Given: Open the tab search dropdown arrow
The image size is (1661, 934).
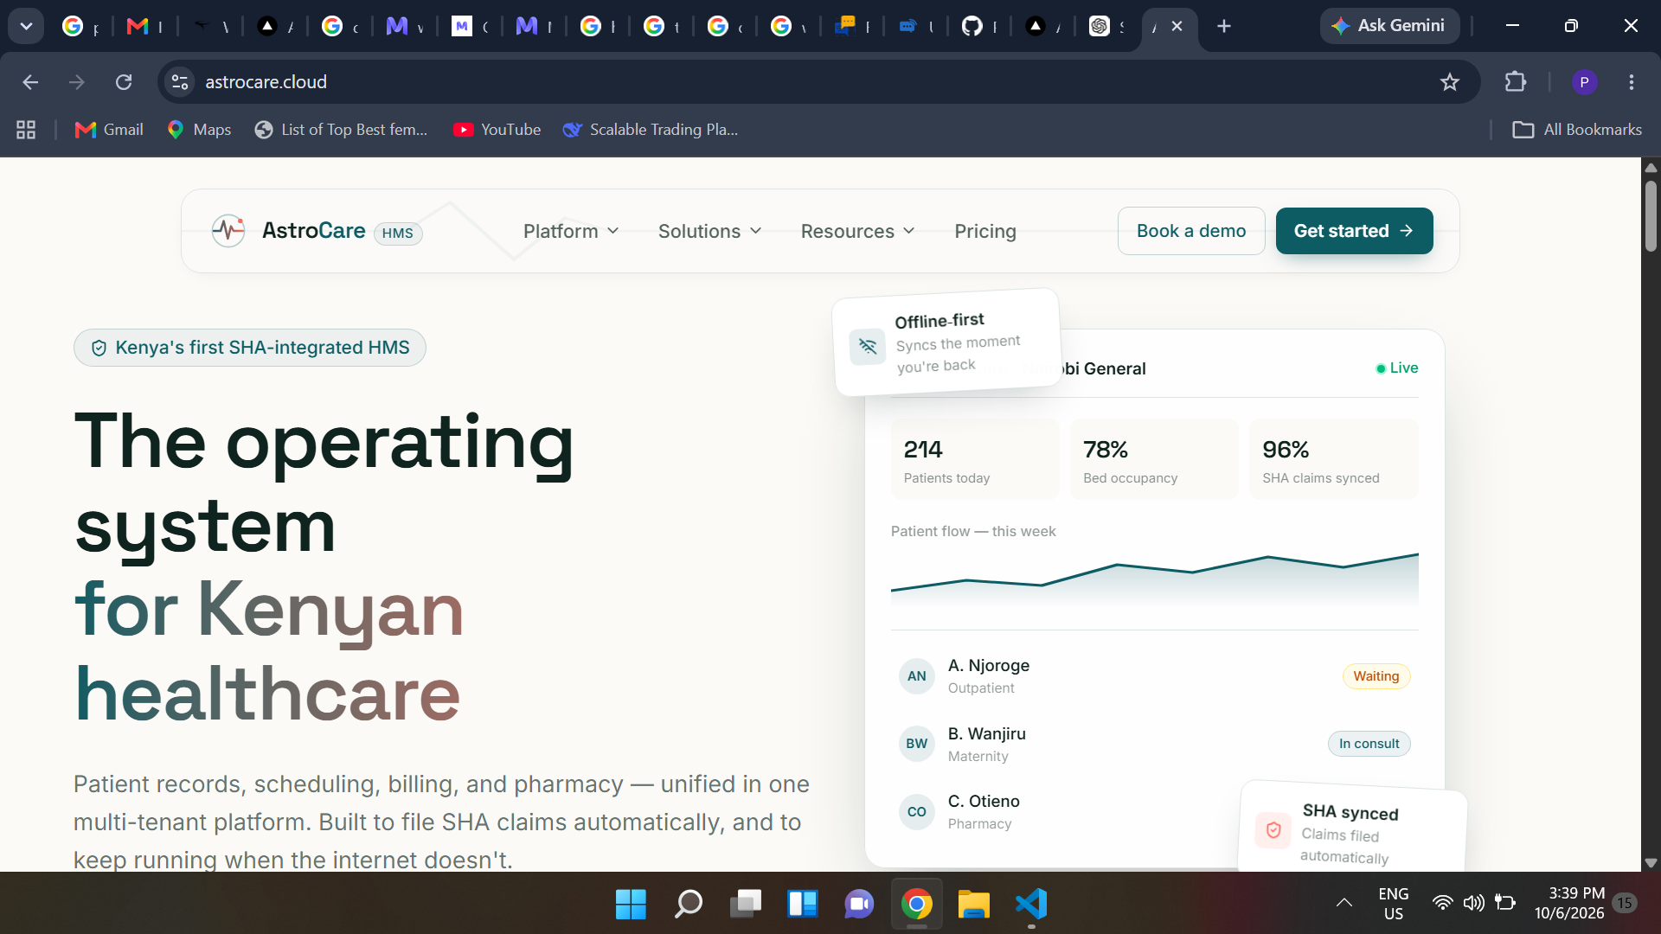Looking at the screenshot, I should tap(26, 26).
